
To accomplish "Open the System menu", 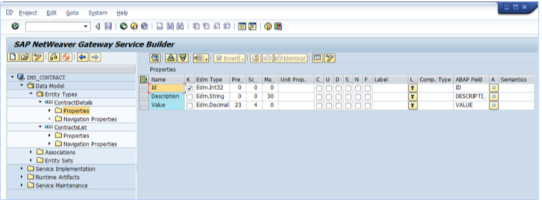I will 98,13.
